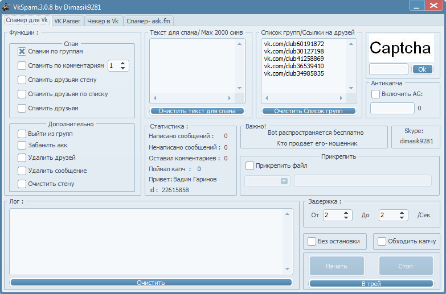Tick the Забанить акк checkbox
446x294 pixels.
(22, 145)
